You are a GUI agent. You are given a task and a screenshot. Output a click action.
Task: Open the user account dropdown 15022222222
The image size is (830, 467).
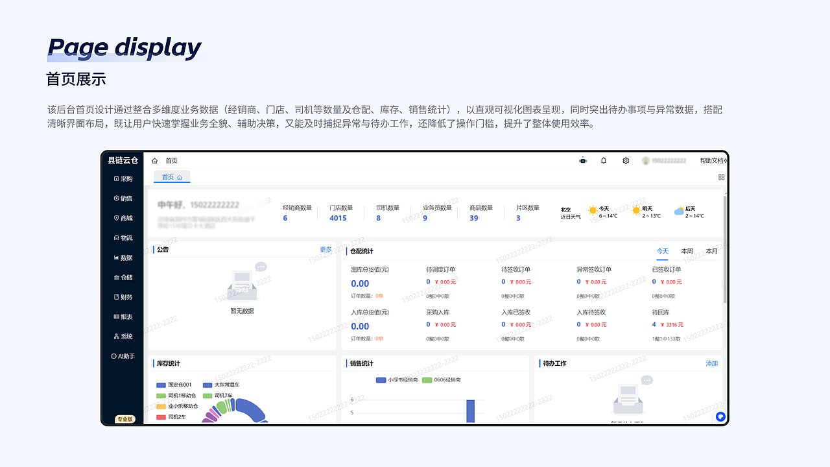[x=663, y=160]
